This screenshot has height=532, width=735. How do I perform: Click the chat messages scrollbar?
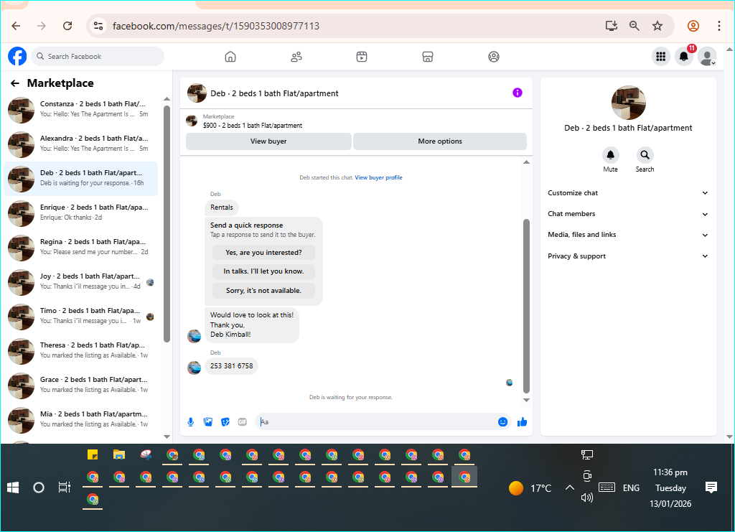point(526,306)
